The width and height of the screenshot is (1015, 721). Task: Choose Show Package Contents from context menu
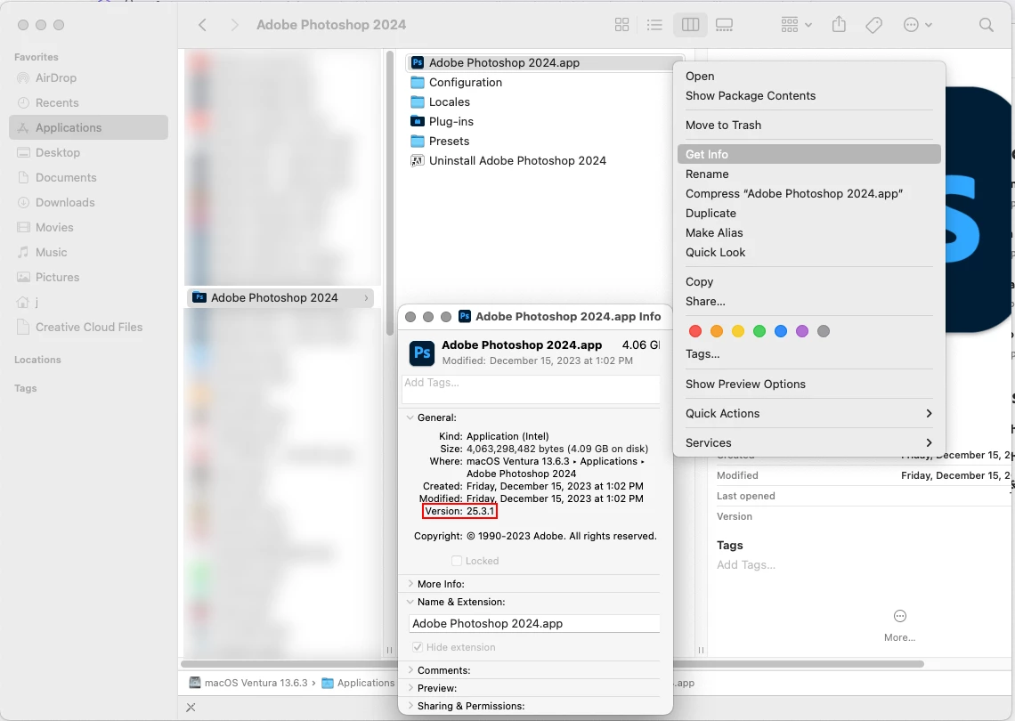[809, 96]
